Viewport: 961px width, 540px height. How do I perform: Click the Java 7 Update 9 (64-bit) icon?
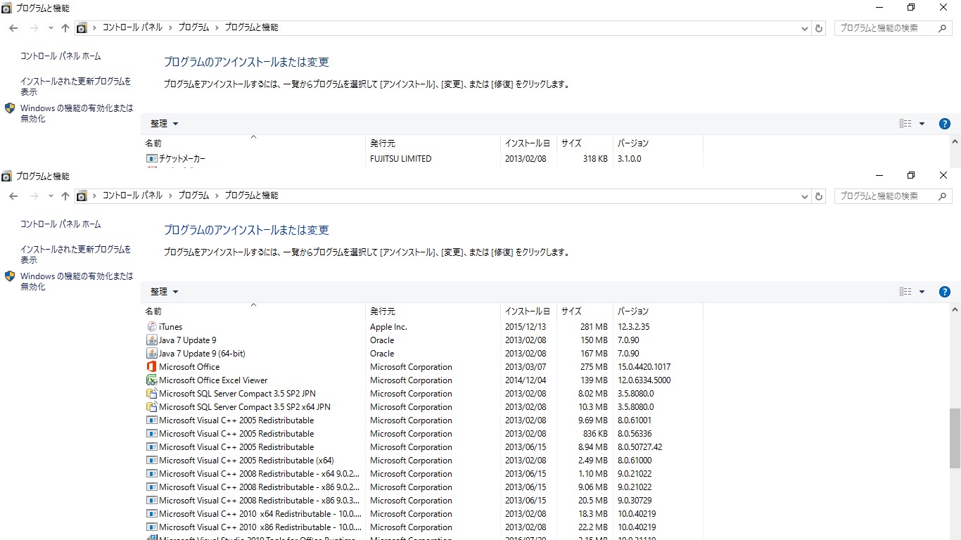pyautogui.click(x=152, y=354)
